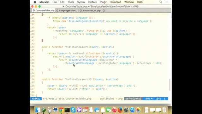Click line number 154 in the gutter
This screenshot has width=202, height=114.
pyautogui.click(x=32, y=79)
